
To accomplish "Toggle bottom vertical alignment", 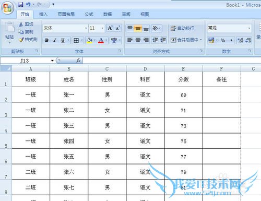I will (146, 28).
